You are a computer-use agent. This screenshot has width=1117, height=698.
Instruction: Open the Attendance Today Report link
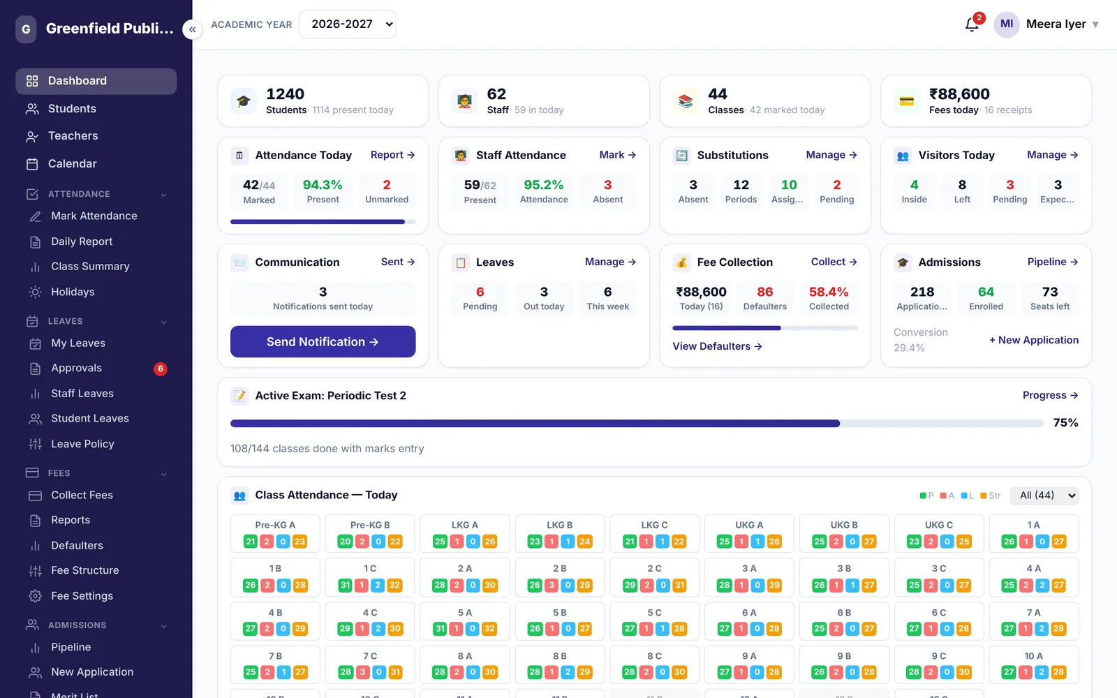click(392, 155)
